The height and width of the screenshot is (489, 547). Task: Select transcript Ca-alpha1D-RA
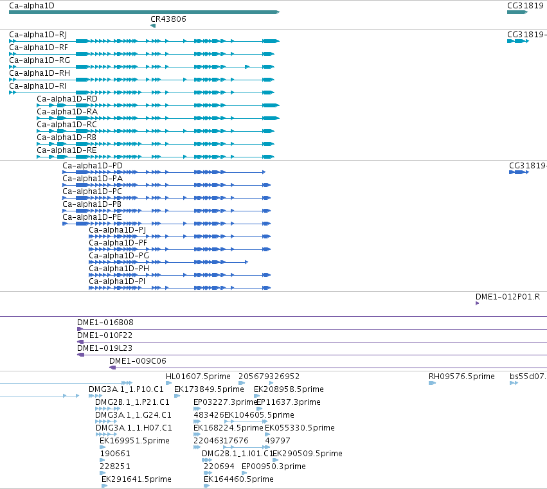[x=158, y=118]
